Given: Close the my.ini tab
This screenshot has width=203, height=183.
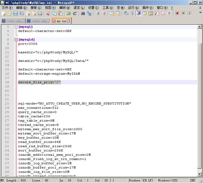Looking at the screenshot, I should click(68, 21).
